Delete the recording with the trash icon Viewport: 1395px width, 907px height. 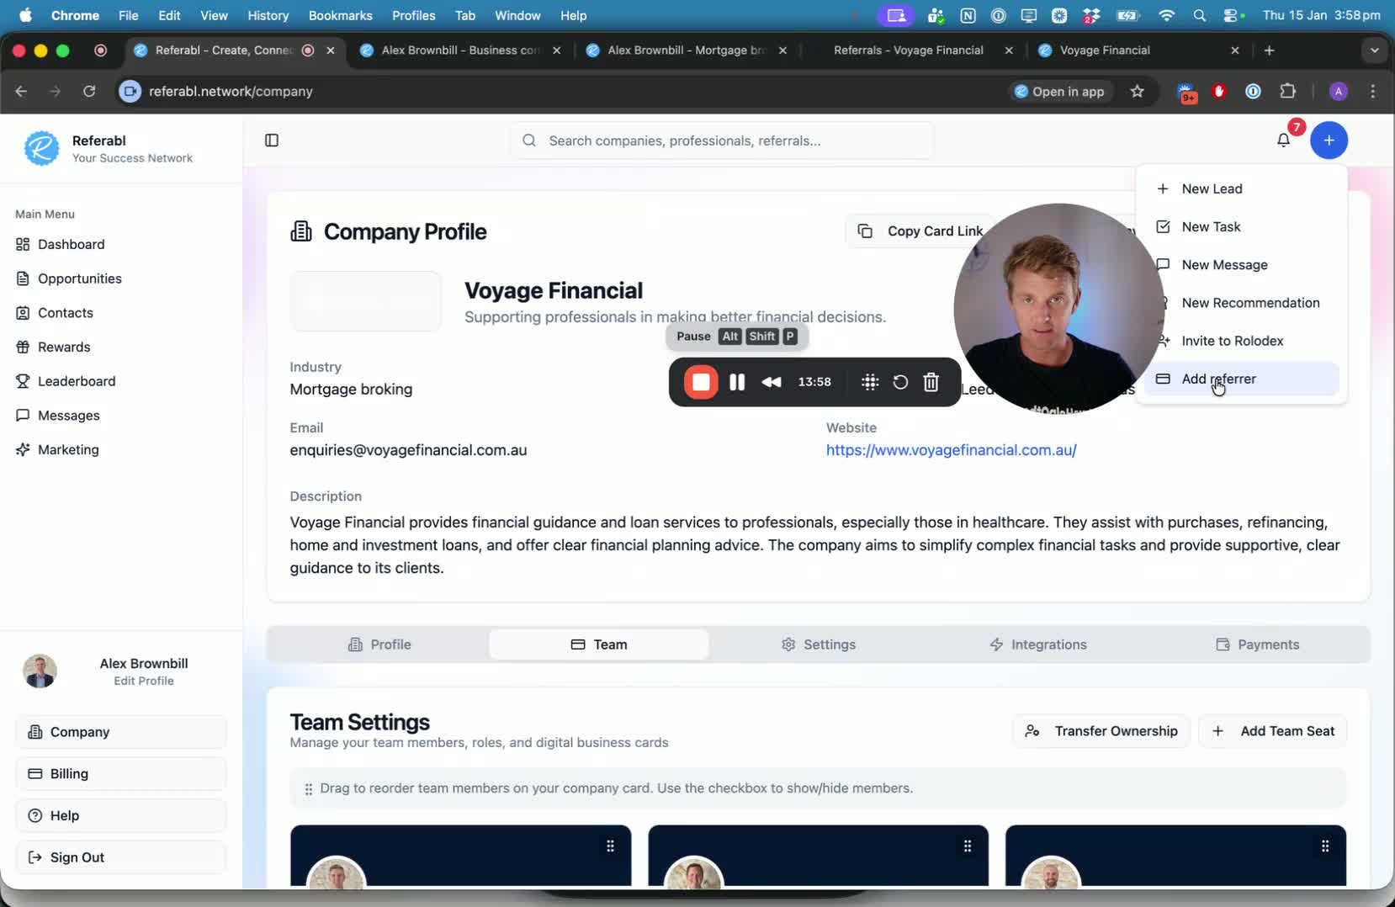[931, 382]
